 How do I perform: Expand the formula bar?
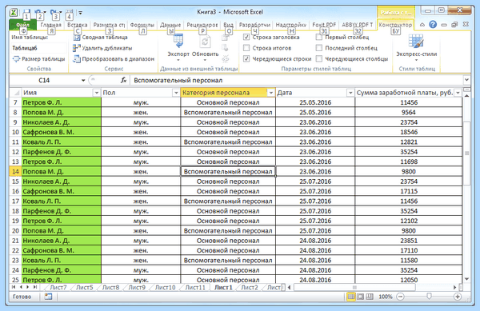tap(466, 80)
